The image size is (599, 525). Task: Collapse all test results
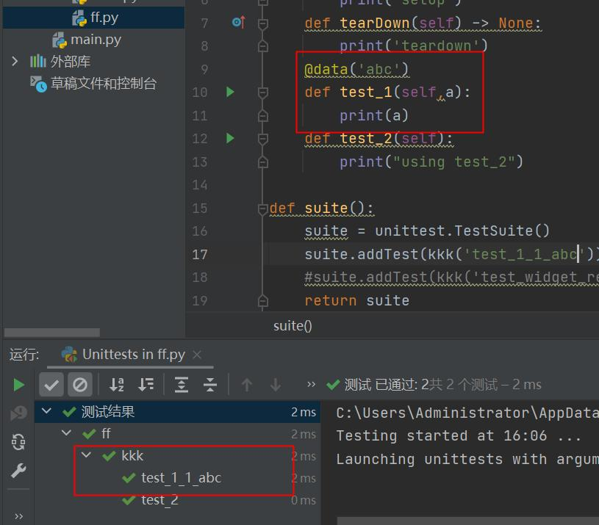point(210,385)
